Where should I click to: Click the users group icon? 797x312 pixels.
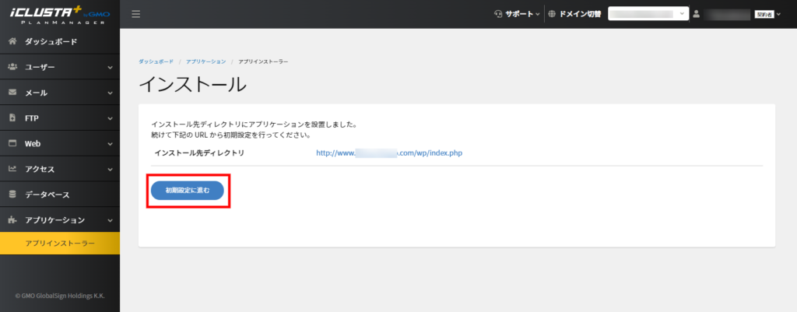click(13, 67)
